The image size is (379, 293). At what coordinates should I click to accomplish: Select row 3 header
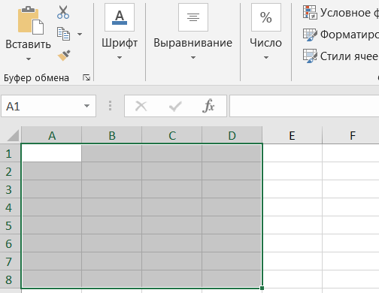coord(10,189)
